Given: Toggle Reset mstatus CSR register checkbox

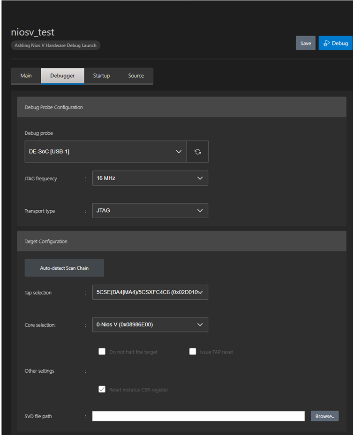Looking at the screenshot, I should coord(102,389).
